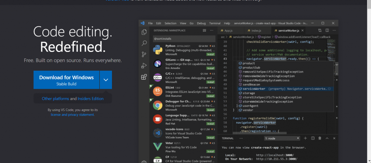Image resolution: width=371 pixels, height=163 pixels.
Task: Close the terminal panel
Action: (x=334, y=138)
